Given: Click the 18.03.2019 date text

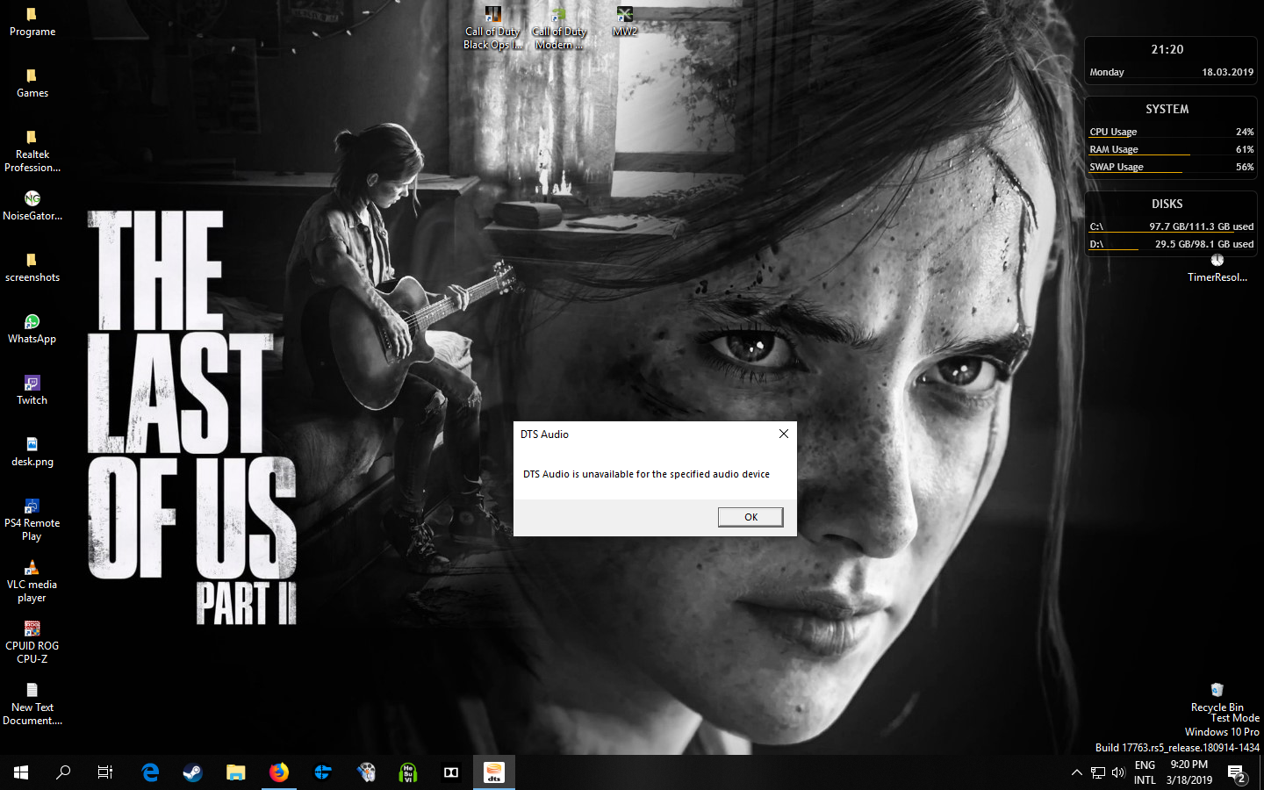Looking at the screenshot, I should [x=1227, y=72].
